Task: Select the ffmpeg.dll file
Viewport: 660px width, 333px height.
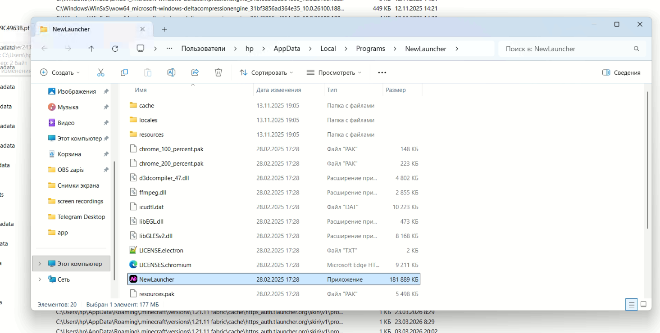Action: pos(274,193)
